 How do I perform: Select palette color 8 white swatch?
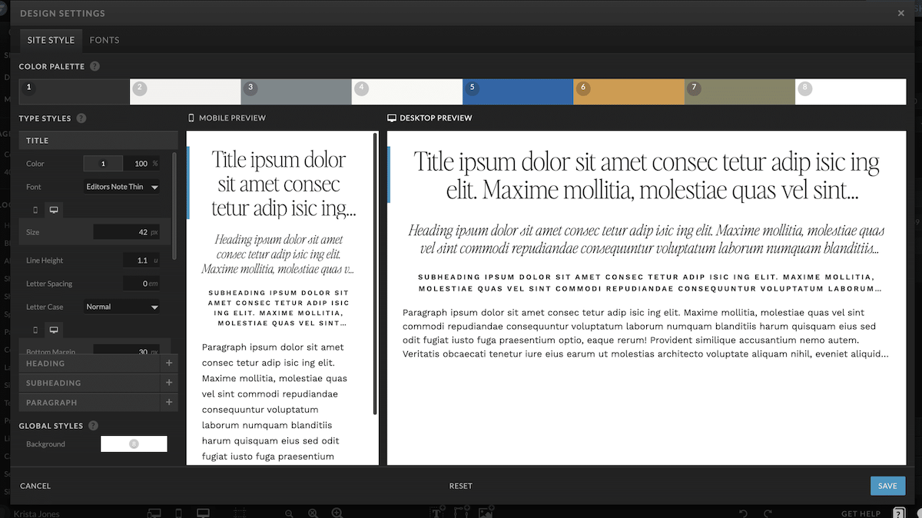tap(851, 91)
